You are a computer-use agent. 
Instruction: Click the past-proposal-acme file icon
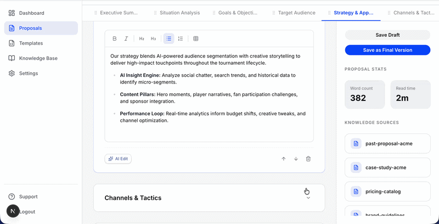pyautogui.click(x=356, y=143)
